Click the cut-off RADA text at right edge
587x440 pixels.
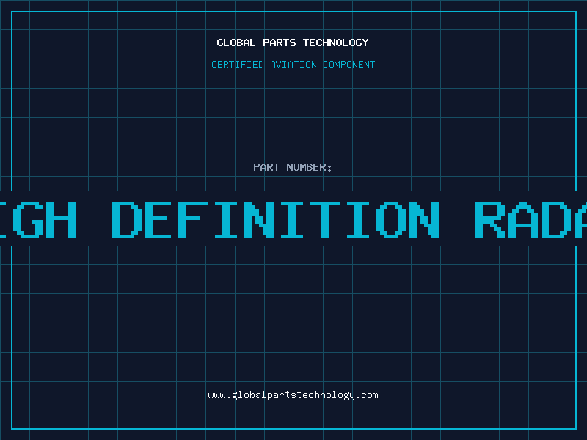click(x=530, y=219)
